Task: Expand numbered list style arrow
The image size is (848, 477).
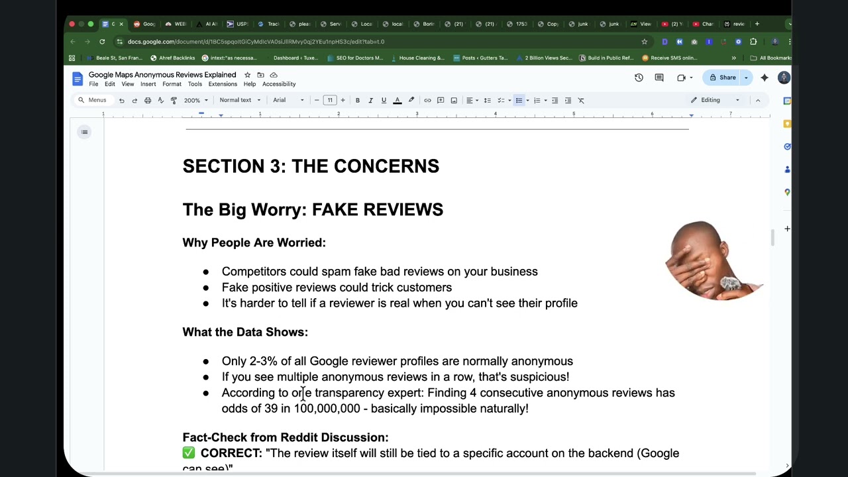Action: [x=545, y=100]
